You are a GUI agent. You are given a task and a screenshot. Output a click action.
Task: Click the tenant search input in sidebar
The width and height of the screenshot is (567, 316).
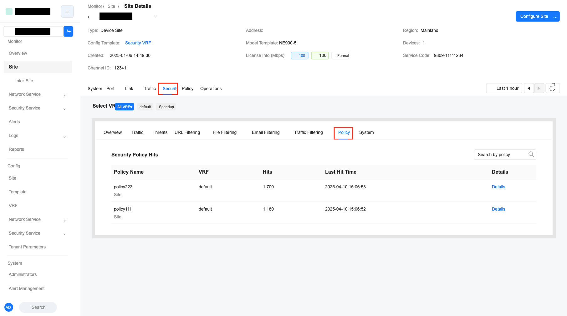point(34,31)
